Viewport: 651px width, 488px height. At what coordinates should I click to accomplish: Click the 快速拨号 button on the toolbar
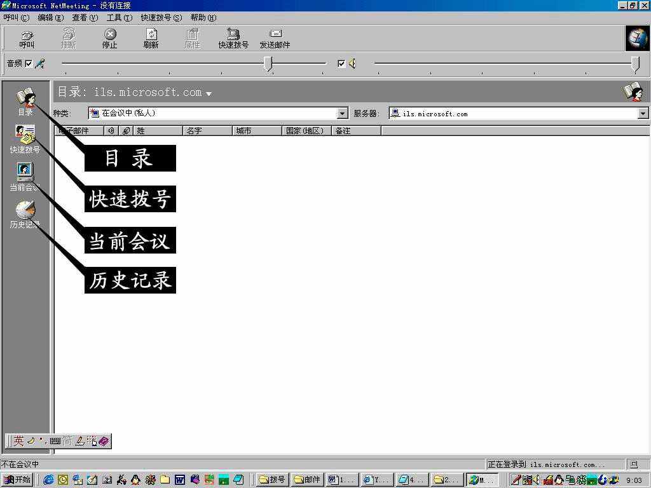pos(233,37)
